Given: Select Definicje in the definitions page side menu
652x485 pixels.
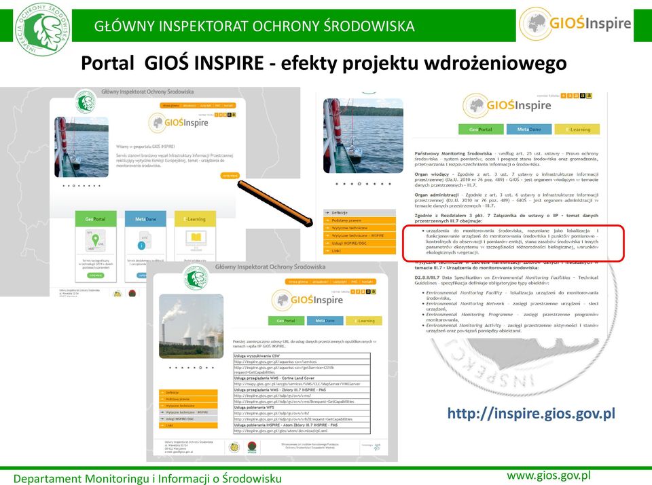Looking at the screenshot, I should [x=359, y=212].
